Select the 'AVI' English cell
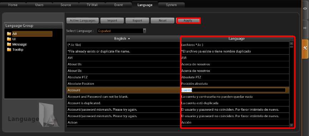The image size is (309, 136). click(x=123, y=58)
